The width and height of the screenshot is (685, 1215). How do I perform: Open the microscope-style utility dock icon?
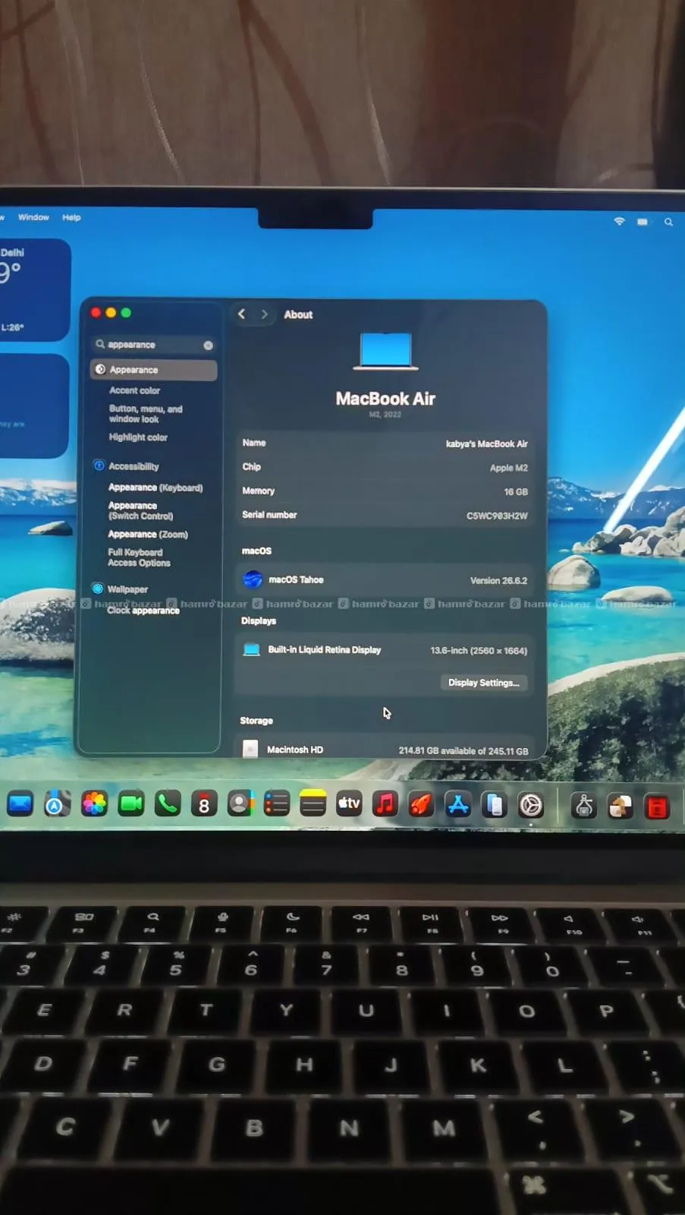[x=584, y=805]
